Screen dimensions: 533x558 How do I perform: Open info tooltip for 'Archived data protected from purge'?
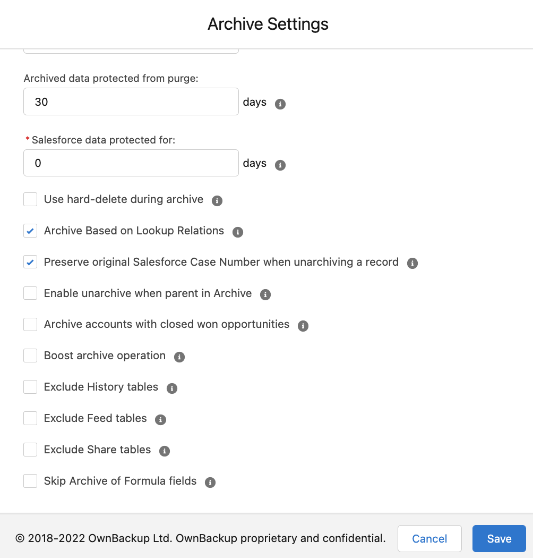[x=280, y=104]
